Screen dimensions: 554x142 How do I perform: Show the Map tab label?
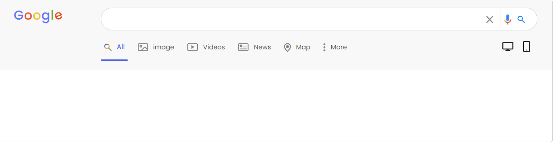click(x=303, y=47)
